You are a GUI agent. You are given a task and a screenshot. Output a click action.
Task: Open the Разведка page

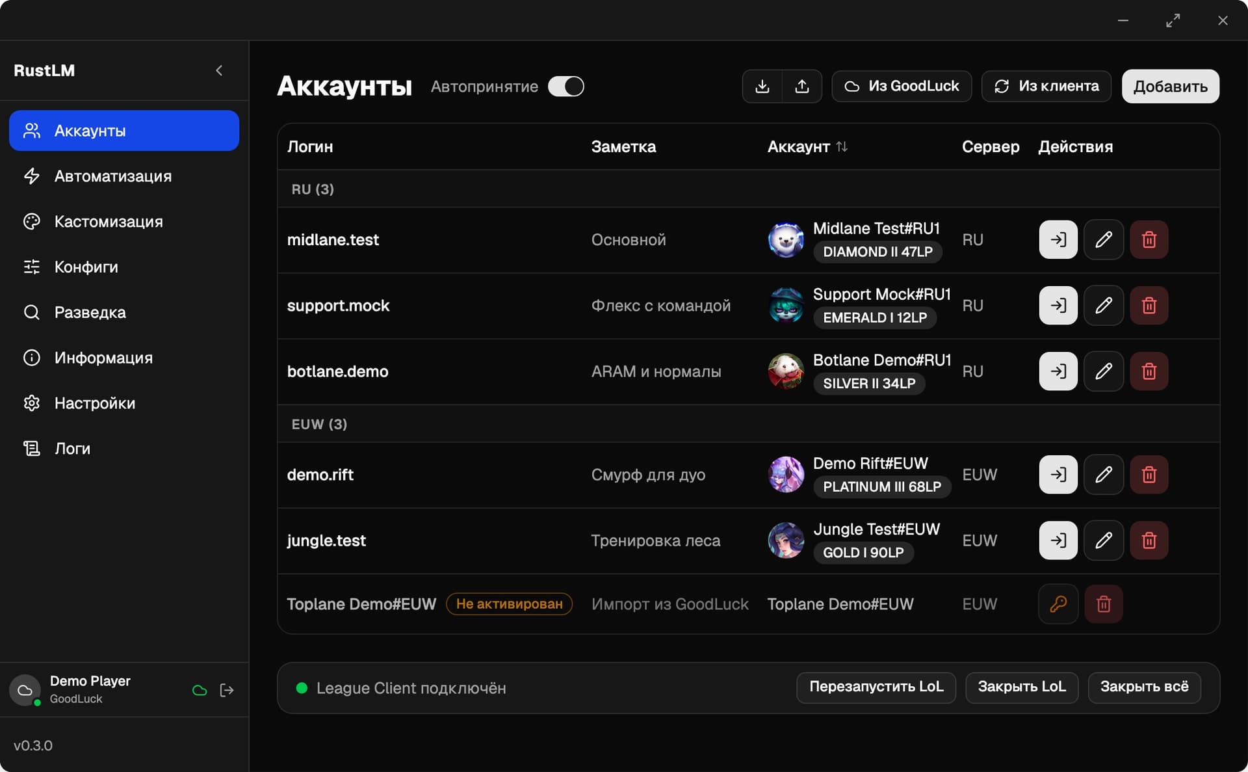coord(124,312)
